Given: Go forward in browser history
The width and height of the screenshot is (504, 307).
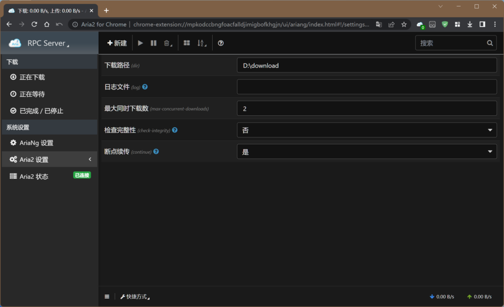Looking at the screenshot, I should (x=22, y=25).
